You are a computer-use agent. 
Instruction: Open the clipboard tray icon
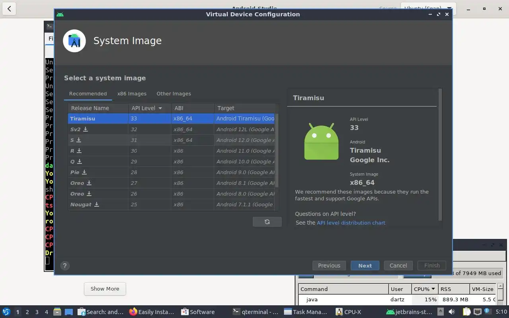point(466,312)
